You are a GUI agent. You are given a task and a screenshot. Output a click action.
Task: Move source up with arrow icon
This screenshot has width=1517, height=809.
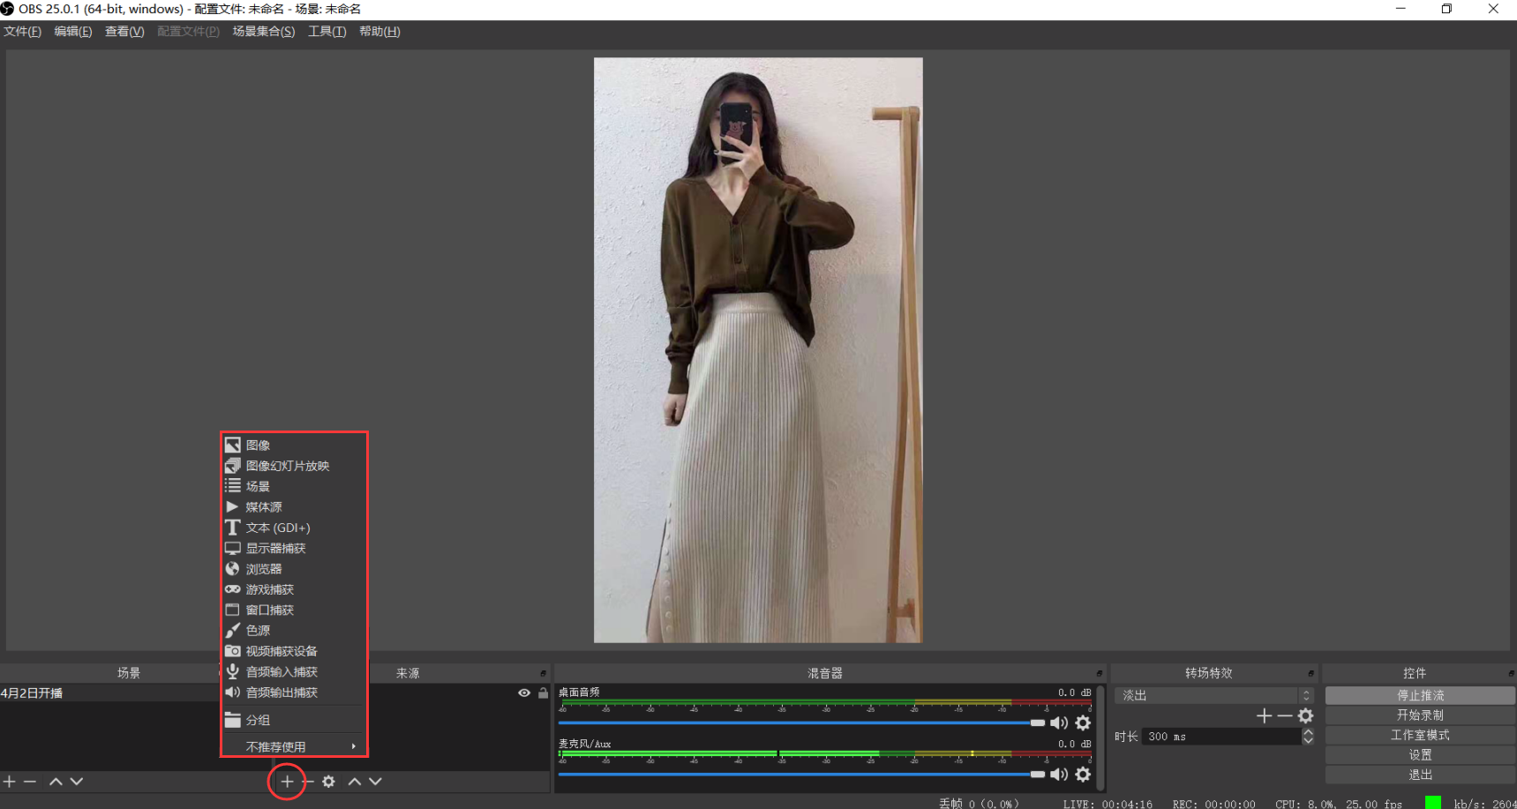(x=355, y=782)
